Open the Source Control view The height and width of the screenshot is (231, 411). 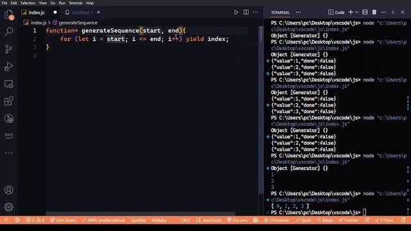8,49
